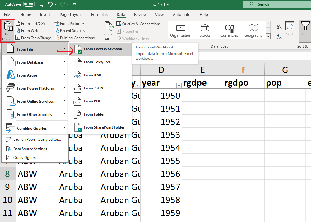Click the Geography data type
Screen dimensions: 311x222
(253, 30)
